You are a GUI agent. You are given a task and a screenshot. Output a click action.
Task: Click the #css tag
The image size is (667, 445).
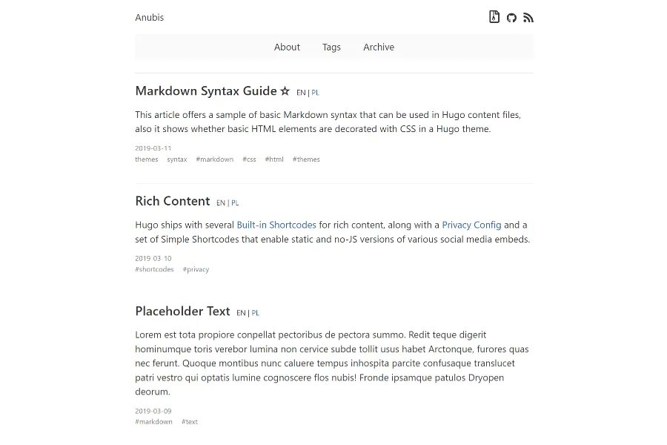pyautogui.click(x=249, y=159)
